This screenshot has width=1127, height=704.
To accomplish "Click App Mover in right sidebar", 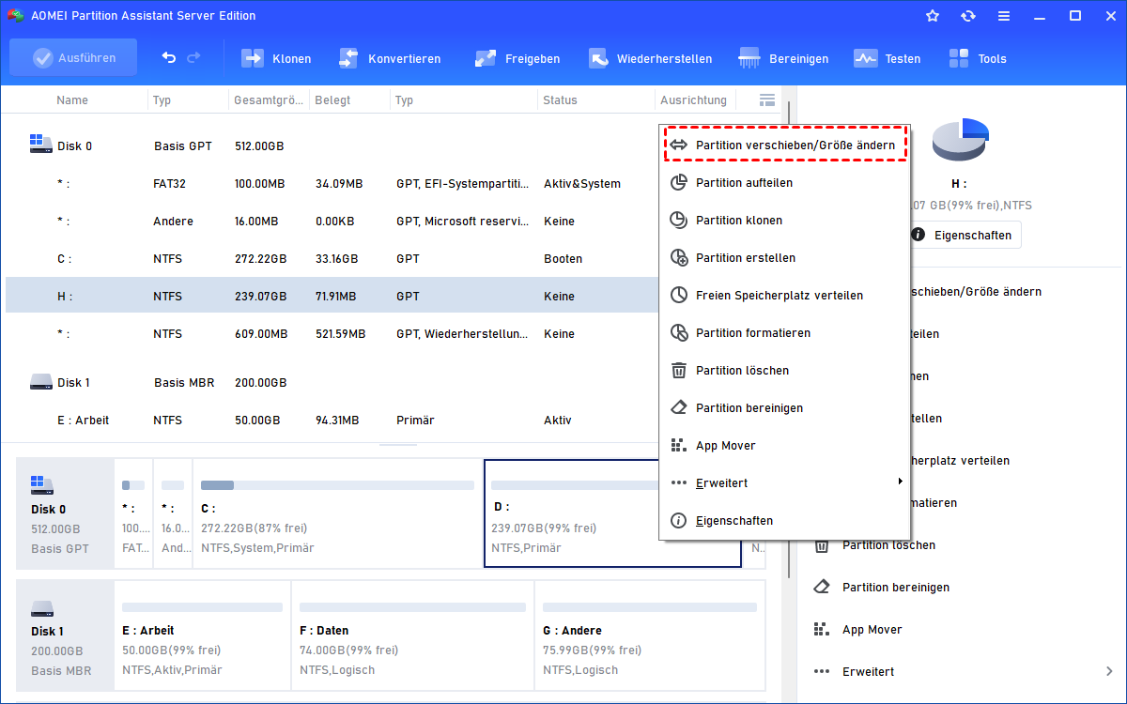I will (x=872, y=629).
